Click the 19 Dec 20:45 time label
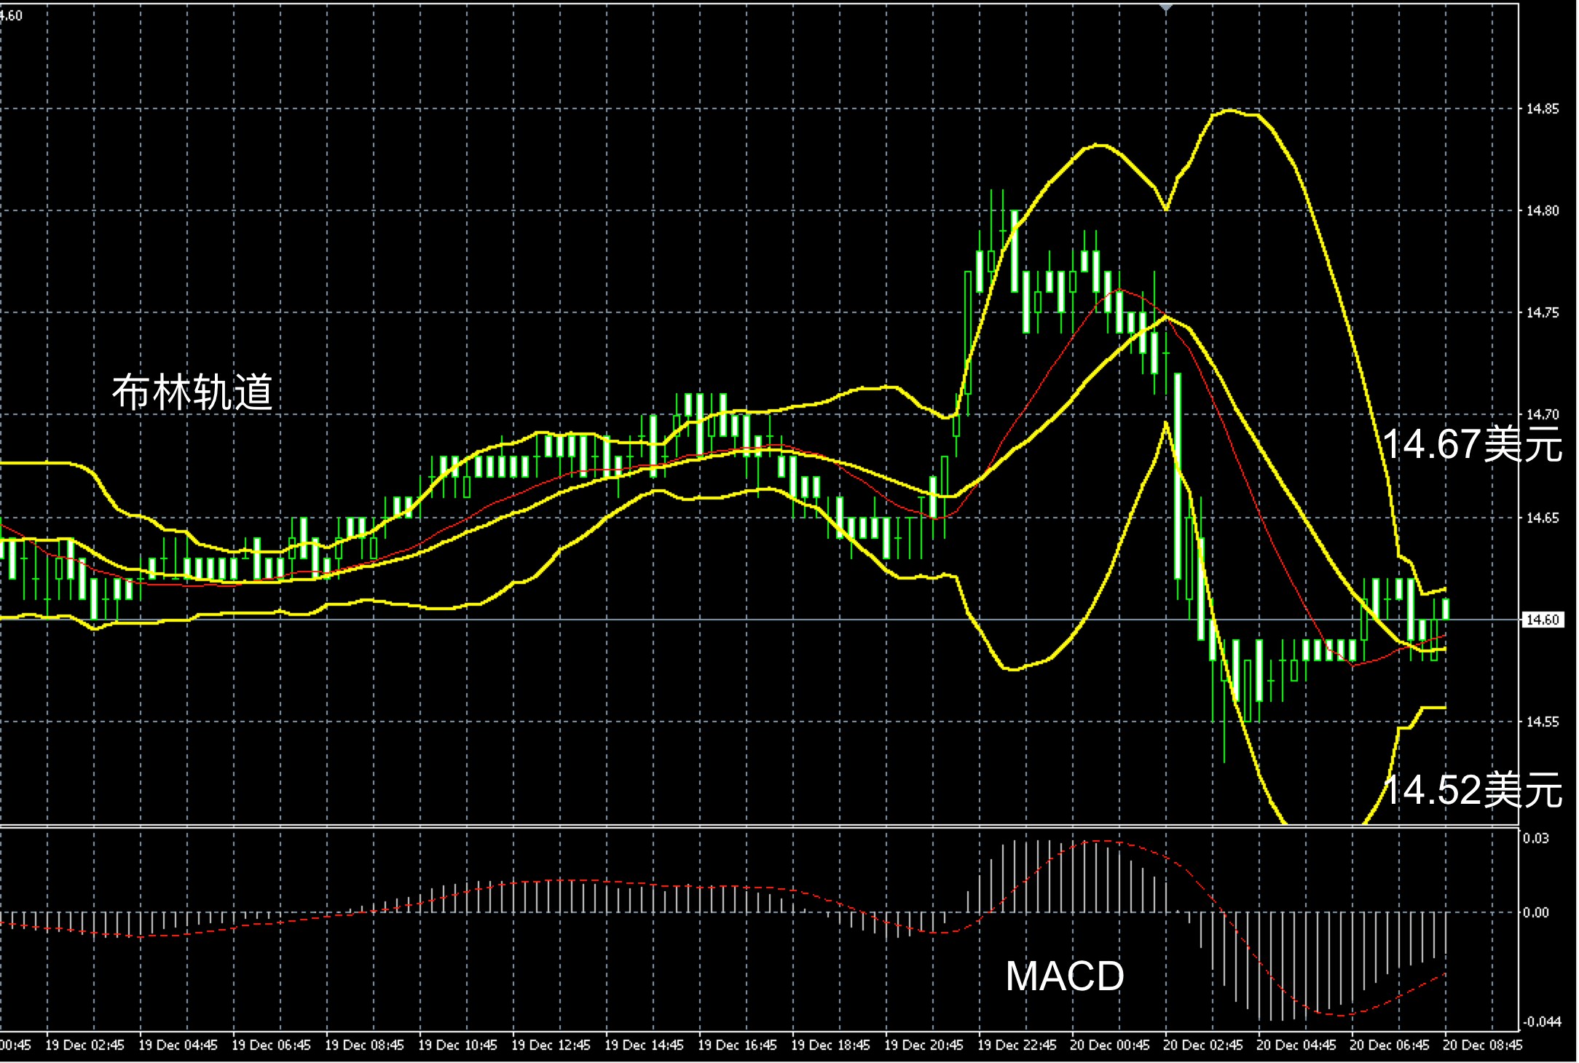 coord(924,1046)
